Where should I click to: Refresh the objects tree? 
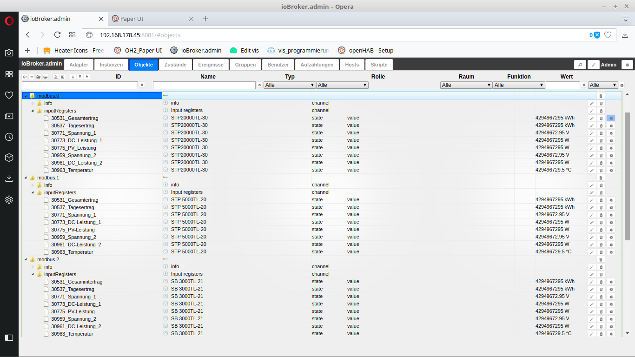coord(25,77)
